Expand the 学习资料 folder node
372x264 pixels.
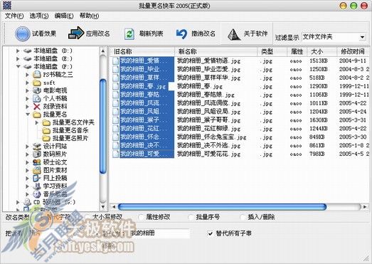(x=27, y=186)
